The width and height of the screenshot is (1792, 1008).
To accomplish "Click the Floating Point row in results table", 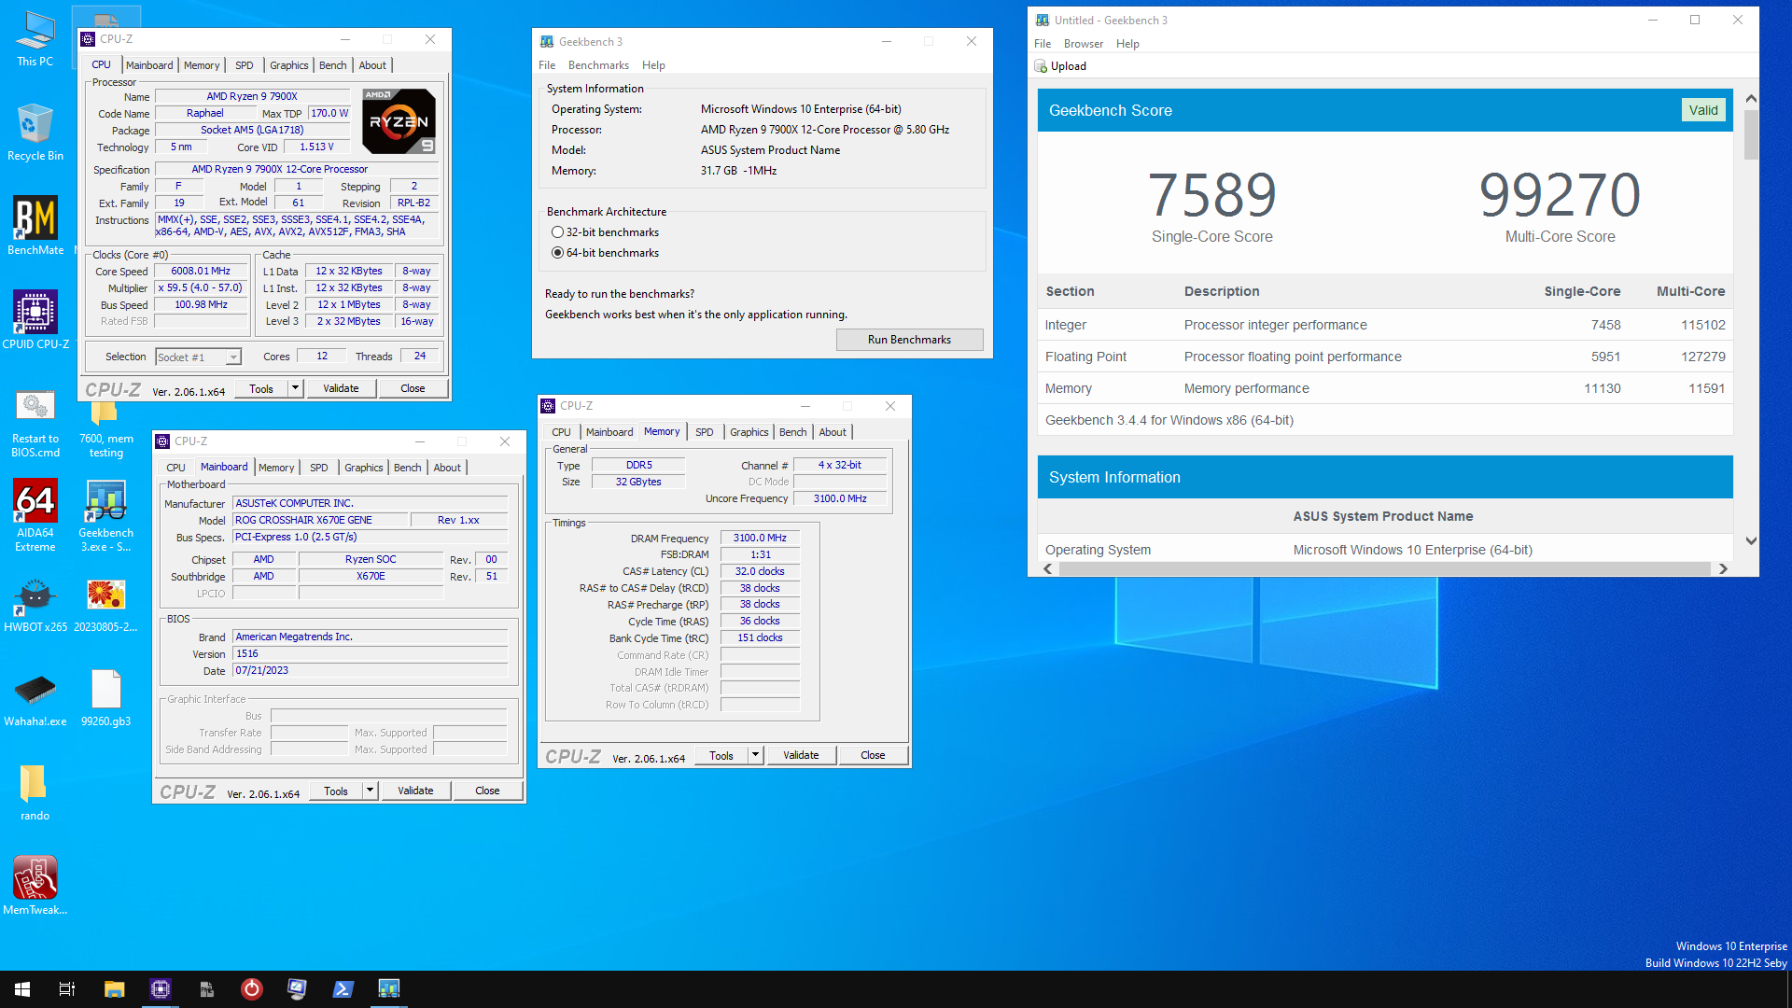I will click(1385, 357).
